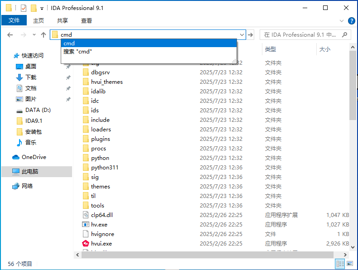
Task: Select the cmd autocomplete suggestion
Action: (x=149, y=43)
